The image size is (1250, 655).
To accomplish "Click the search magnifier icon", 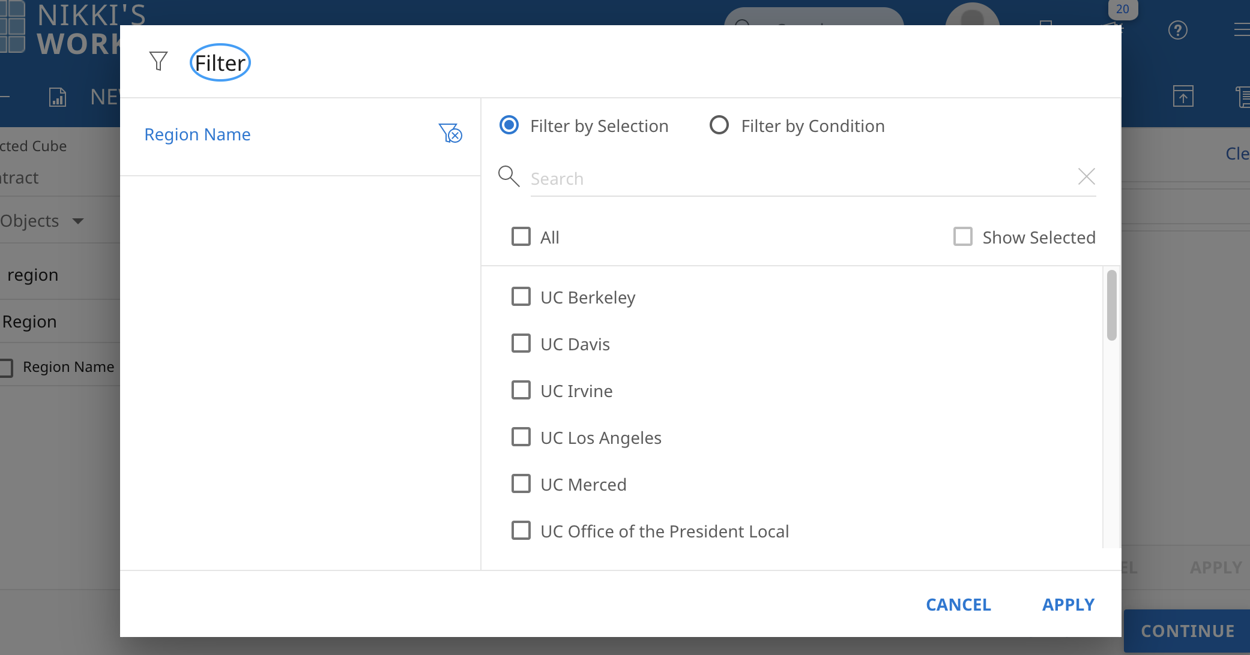I will tap(509, 176).
